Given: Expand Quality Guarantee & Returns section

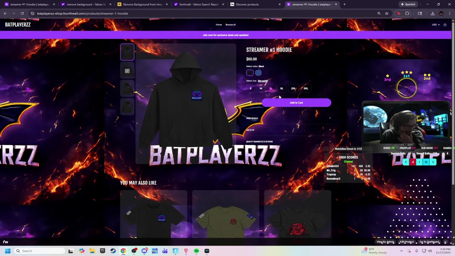Looking at the screenshot, I should pos(289,142).
